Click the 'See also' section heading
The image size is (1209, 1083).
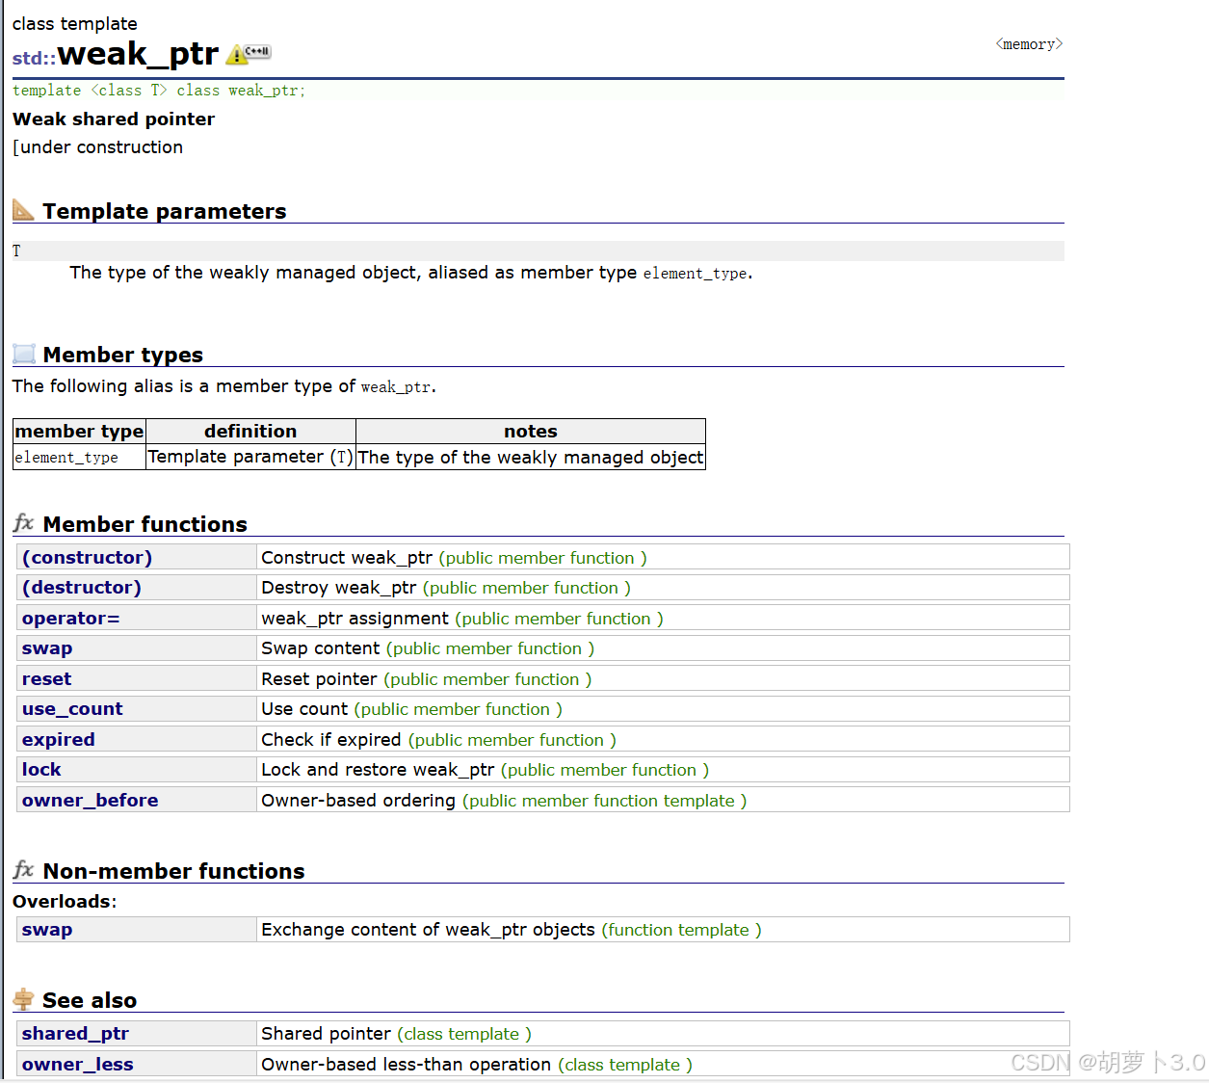[90, 1000]
